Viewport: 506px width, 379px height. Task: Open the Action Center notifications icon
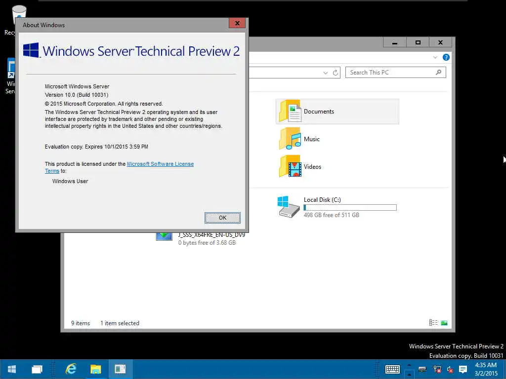click(463, 369)
